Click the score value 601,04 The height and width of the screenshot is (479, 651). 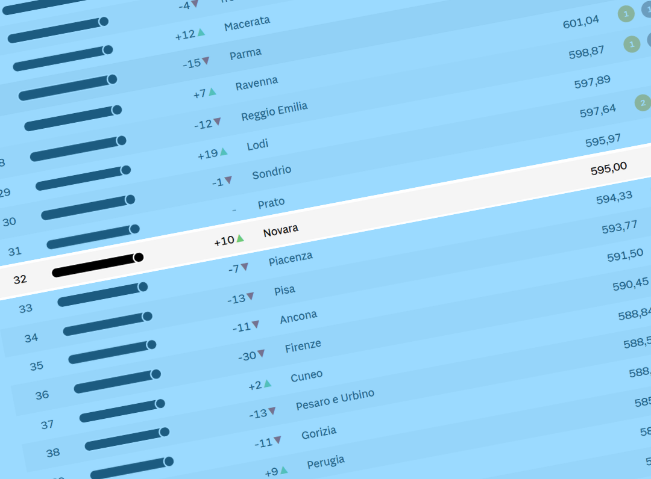[581, 22]
